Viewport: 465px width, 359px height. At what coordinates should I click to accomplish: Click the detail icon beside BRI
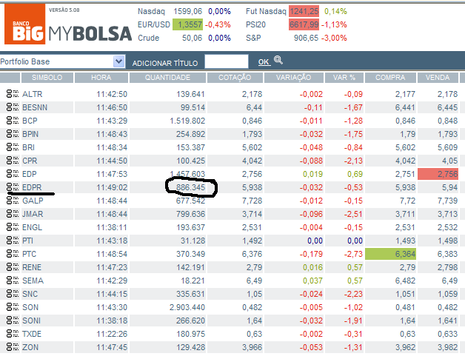13,147
